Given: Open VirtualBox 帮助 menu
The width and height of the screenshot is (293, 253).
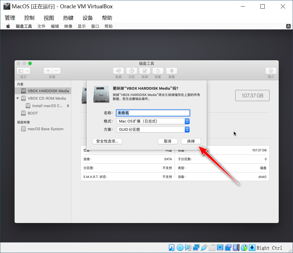Looking at the screenshot, I should tap(107, 18).
